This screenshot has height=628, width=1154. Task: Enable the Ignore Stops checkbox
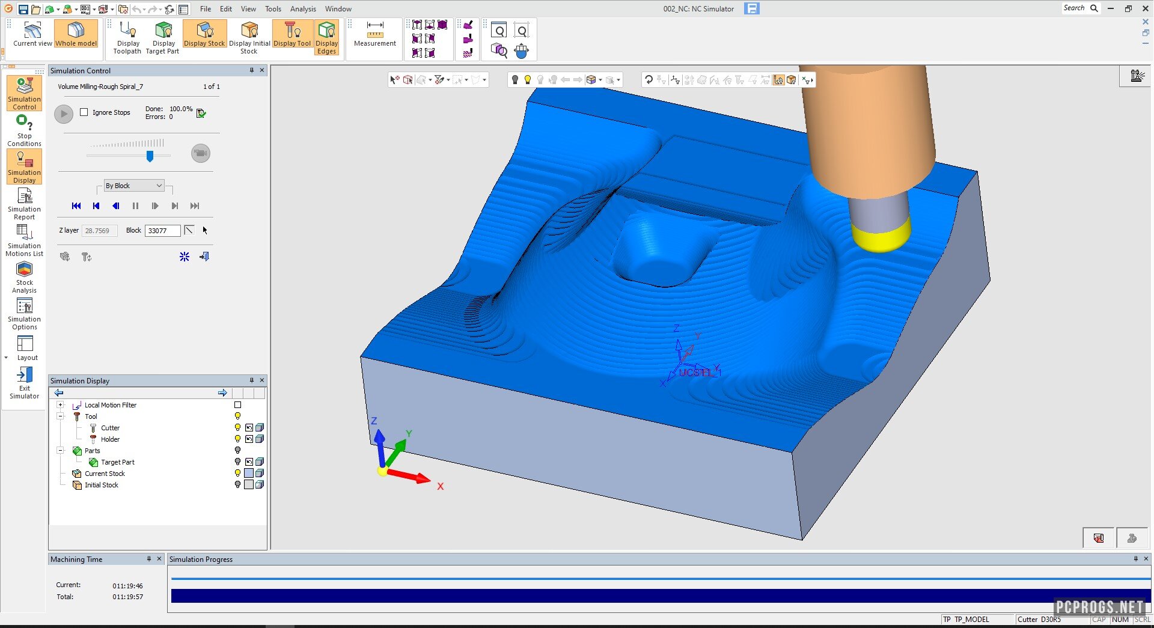(x=84, y=112)
